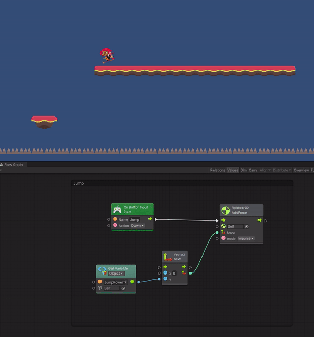Viewport: 314px width, 337px height.
Task: Click the object picker circle beside AddForce Self
Action: pyautogui.click(x=246, y=227)
